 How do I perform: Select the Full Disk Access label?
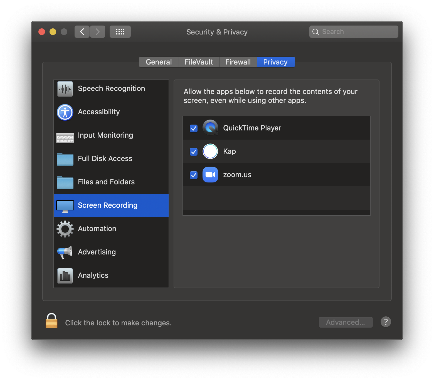coord(105,159)
